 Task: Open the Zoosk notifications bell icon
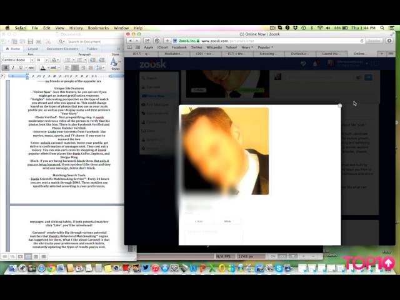click(316, 64)
